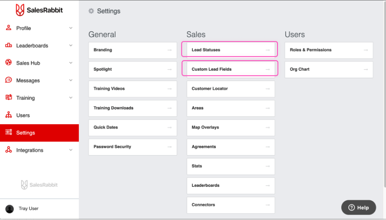386x220 pixels.
Task: Click the Tray User avatar picture
Action: point(10,209)
